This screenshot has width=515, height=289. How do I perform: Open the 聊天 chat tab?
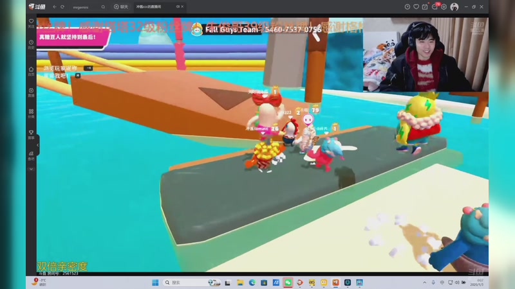[x=121, y=7]
